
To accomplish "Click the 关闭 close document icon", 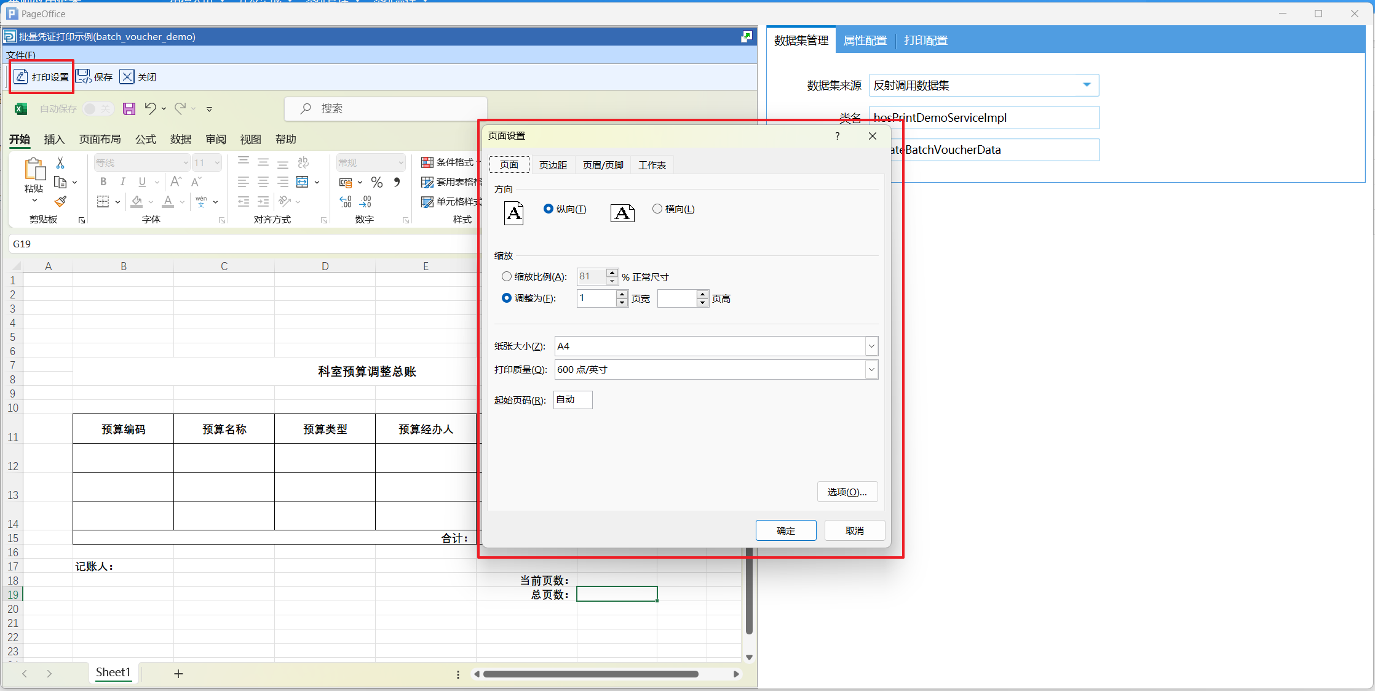I will pyautogui.click(x=127, y=77).
